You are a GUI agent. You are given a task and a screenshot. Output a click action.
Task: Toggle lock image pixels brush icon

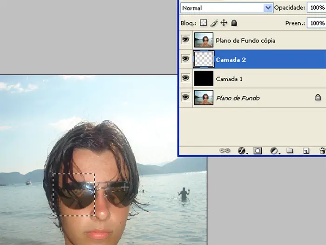[214, 22]
